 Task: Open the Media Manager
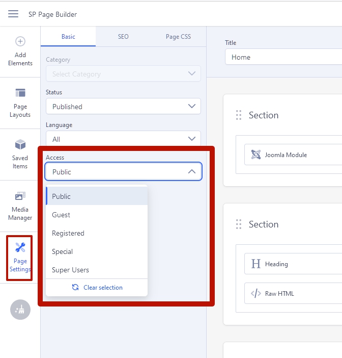pyautogui.click(x=20, y=206)
